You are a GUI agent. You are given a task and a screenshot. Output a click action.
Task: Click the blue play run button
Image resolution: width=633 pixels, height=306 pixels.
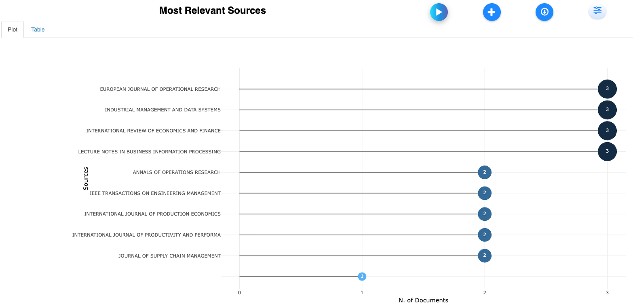pos(439,12)
